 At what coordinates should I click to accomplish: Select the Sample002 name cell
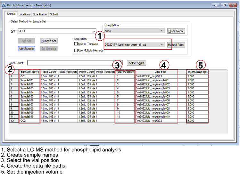(x=29, y=84)
